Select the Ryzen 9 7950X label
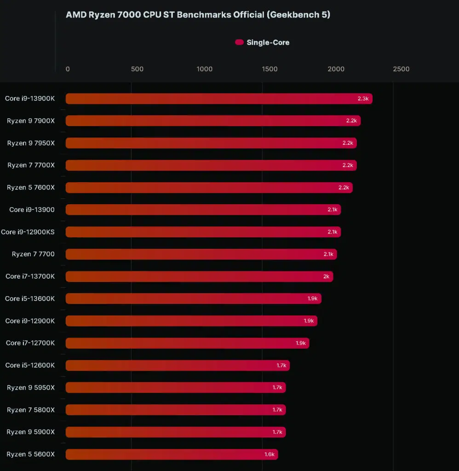 tap(31, 143)
